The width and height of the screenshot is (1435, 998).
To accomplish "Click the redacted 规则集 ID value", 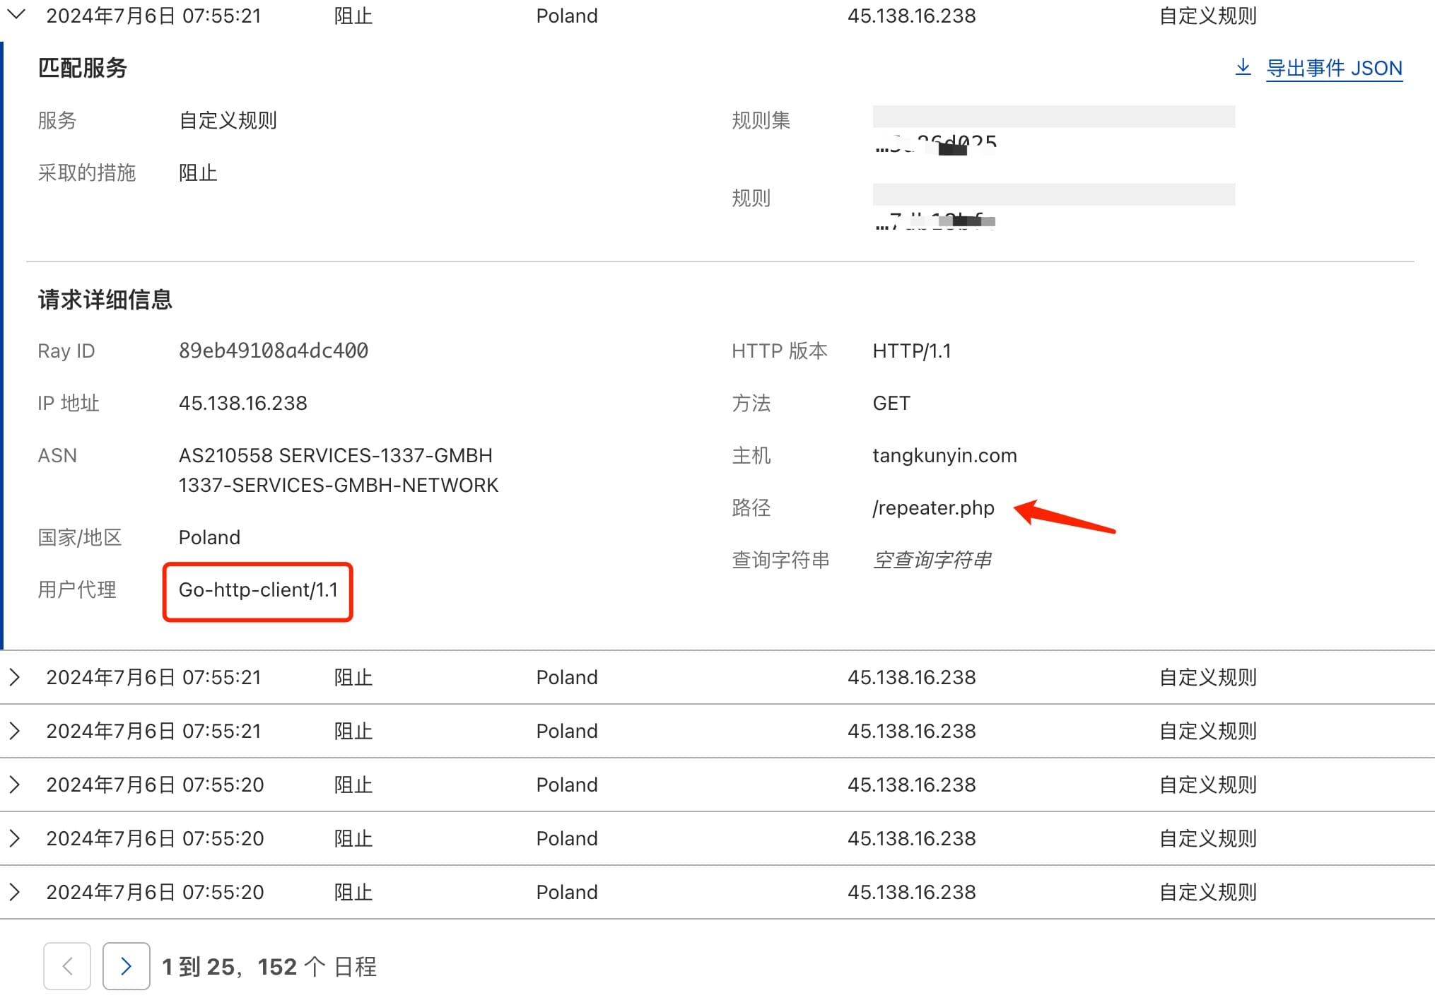I will [935, 144].
